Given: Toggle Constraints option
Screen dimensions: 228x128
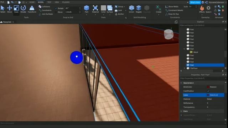Looking at the screenshot, I should (x=45, y=10).
